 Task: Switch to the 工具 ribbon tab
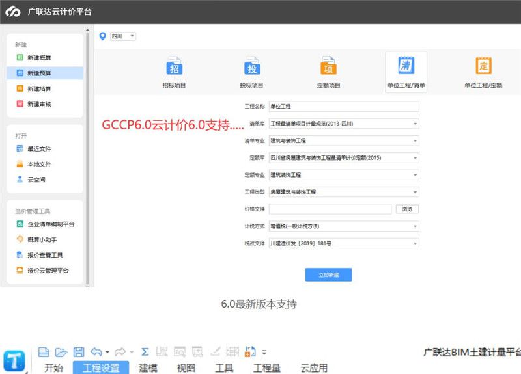coord(224,367)
